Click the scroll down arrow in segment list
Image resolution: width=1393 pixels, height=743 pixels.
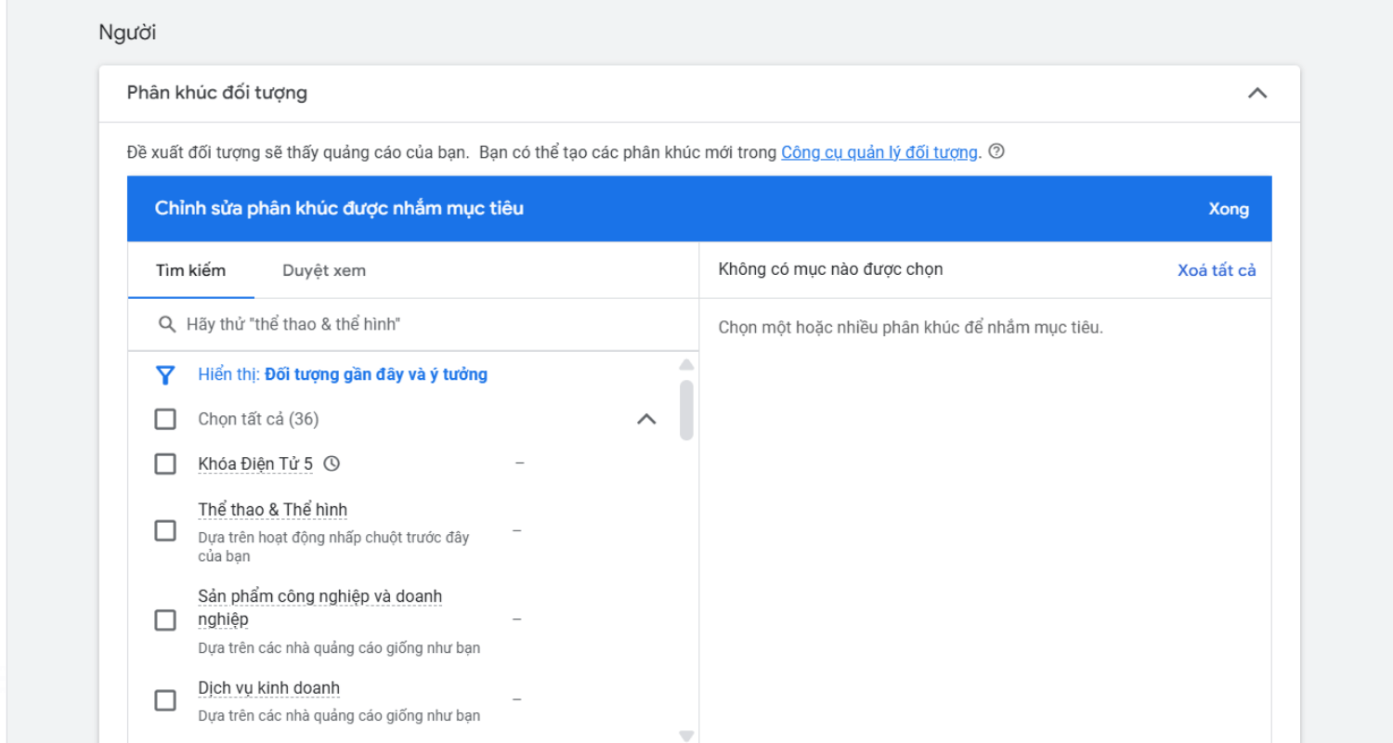(x=686, y=736)
